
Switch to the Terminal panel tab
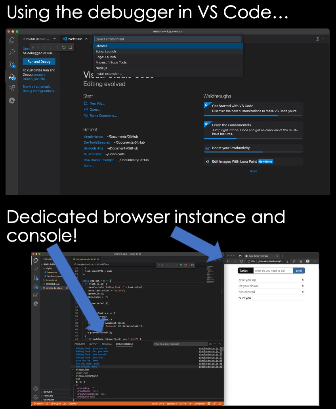tap(107, 344)
